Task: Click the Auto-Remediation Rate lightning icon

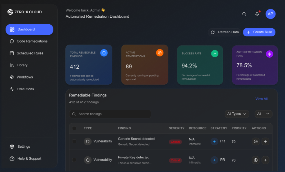Action: pyautogui.click(x=269, y=54)
